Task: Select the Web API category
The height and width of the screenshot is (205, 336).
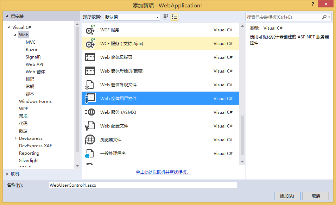Action: pyautogui.click(x=34, y=64)
